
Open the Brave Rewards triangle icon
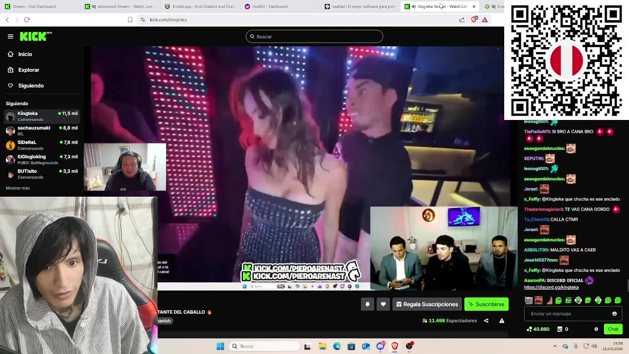485,20
